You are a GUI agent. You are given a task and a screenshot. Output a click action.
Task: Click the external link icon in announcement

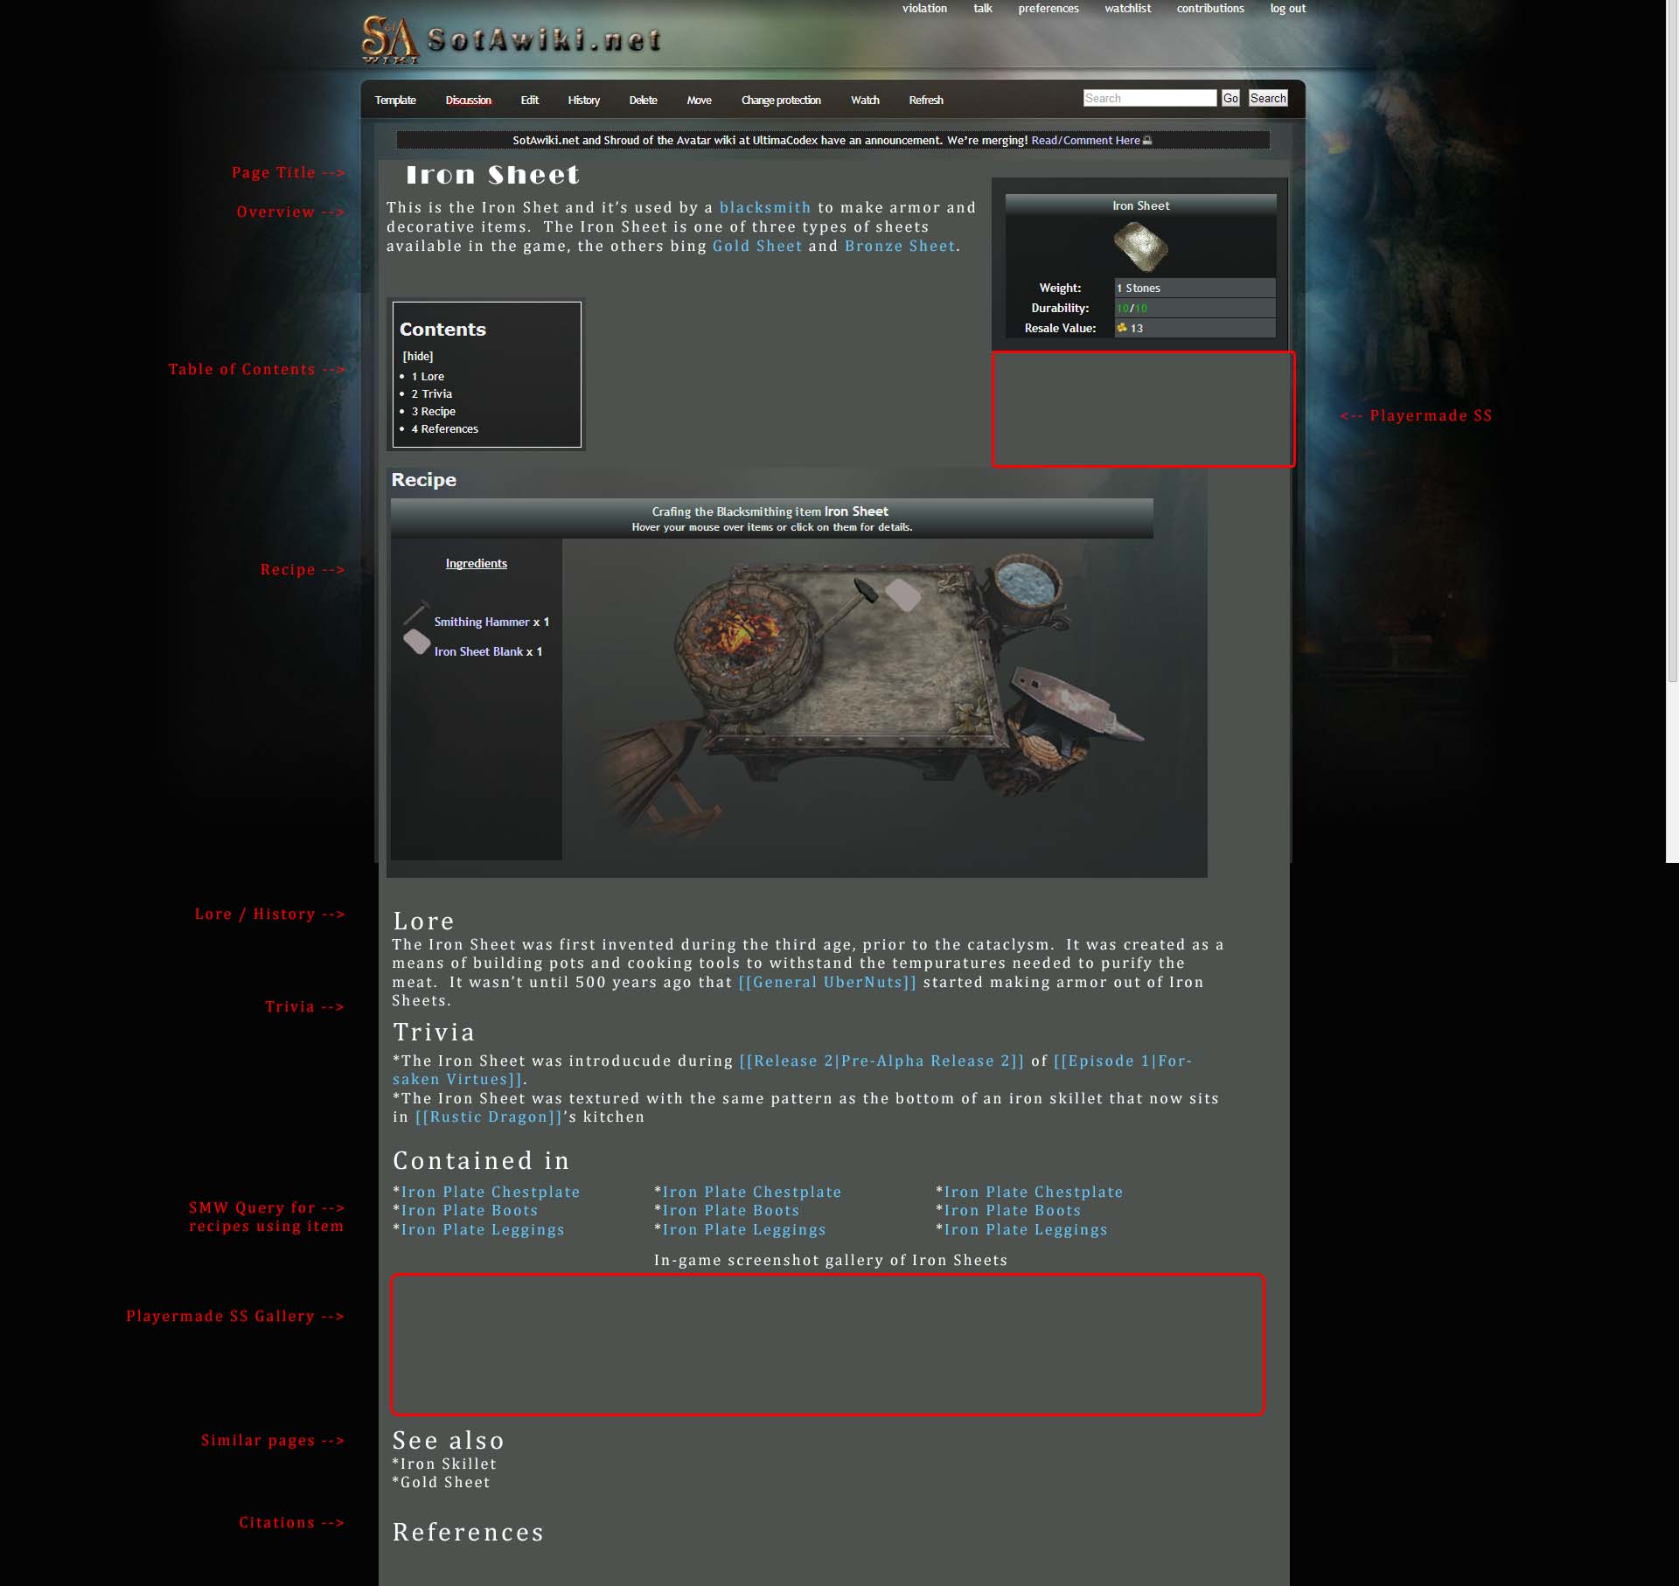1147,141
